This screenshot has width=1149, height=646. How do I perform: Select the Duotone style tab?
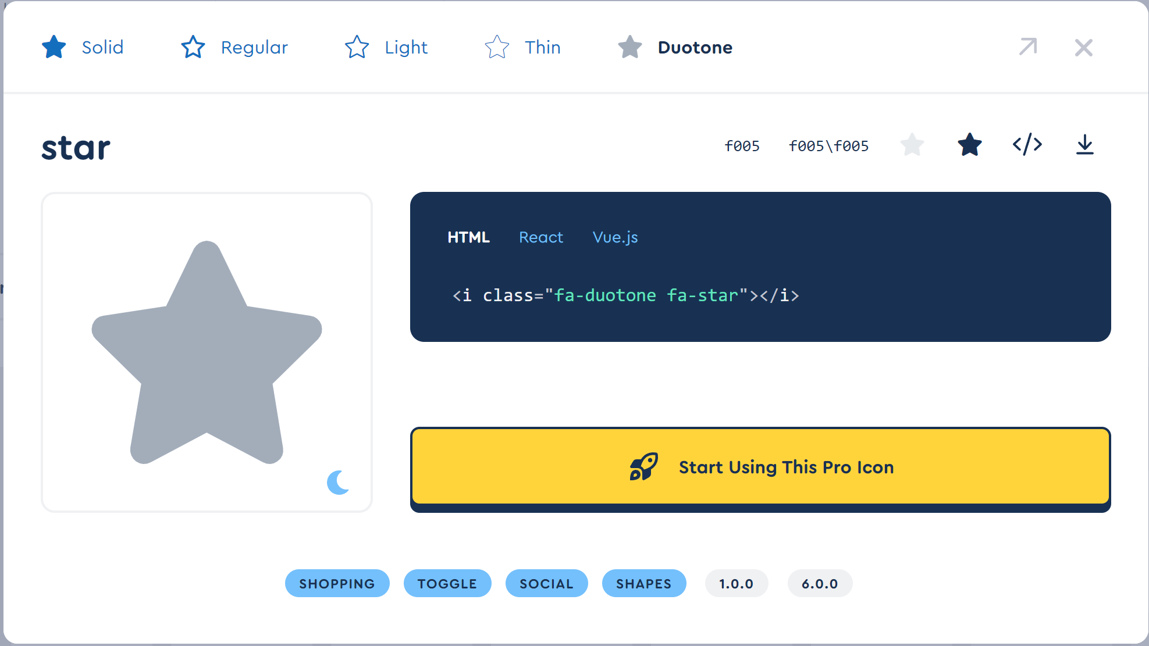coord(675,47)
